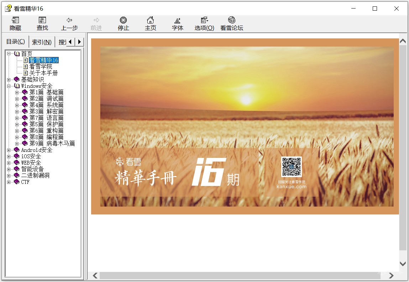Click the 看雪精华手册 16期 banner image

[x=245, y=126]
